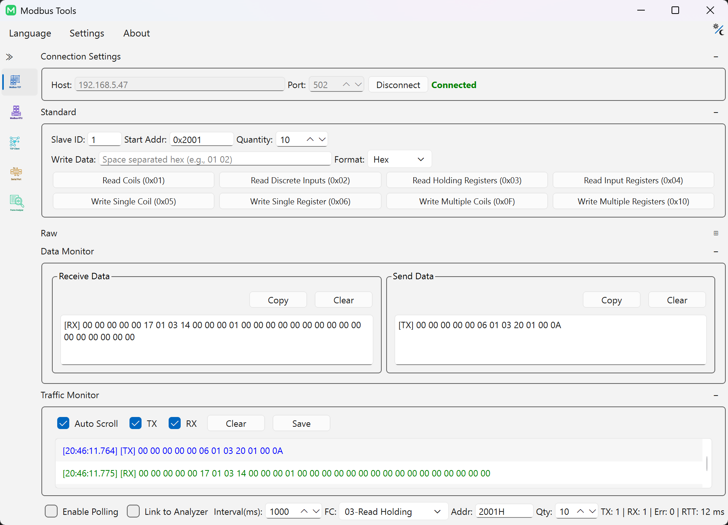The width and height of the screenshot is (728, 525).
Task: Open the Frame Analyzer sidebar tool
Action: (17, 203)
